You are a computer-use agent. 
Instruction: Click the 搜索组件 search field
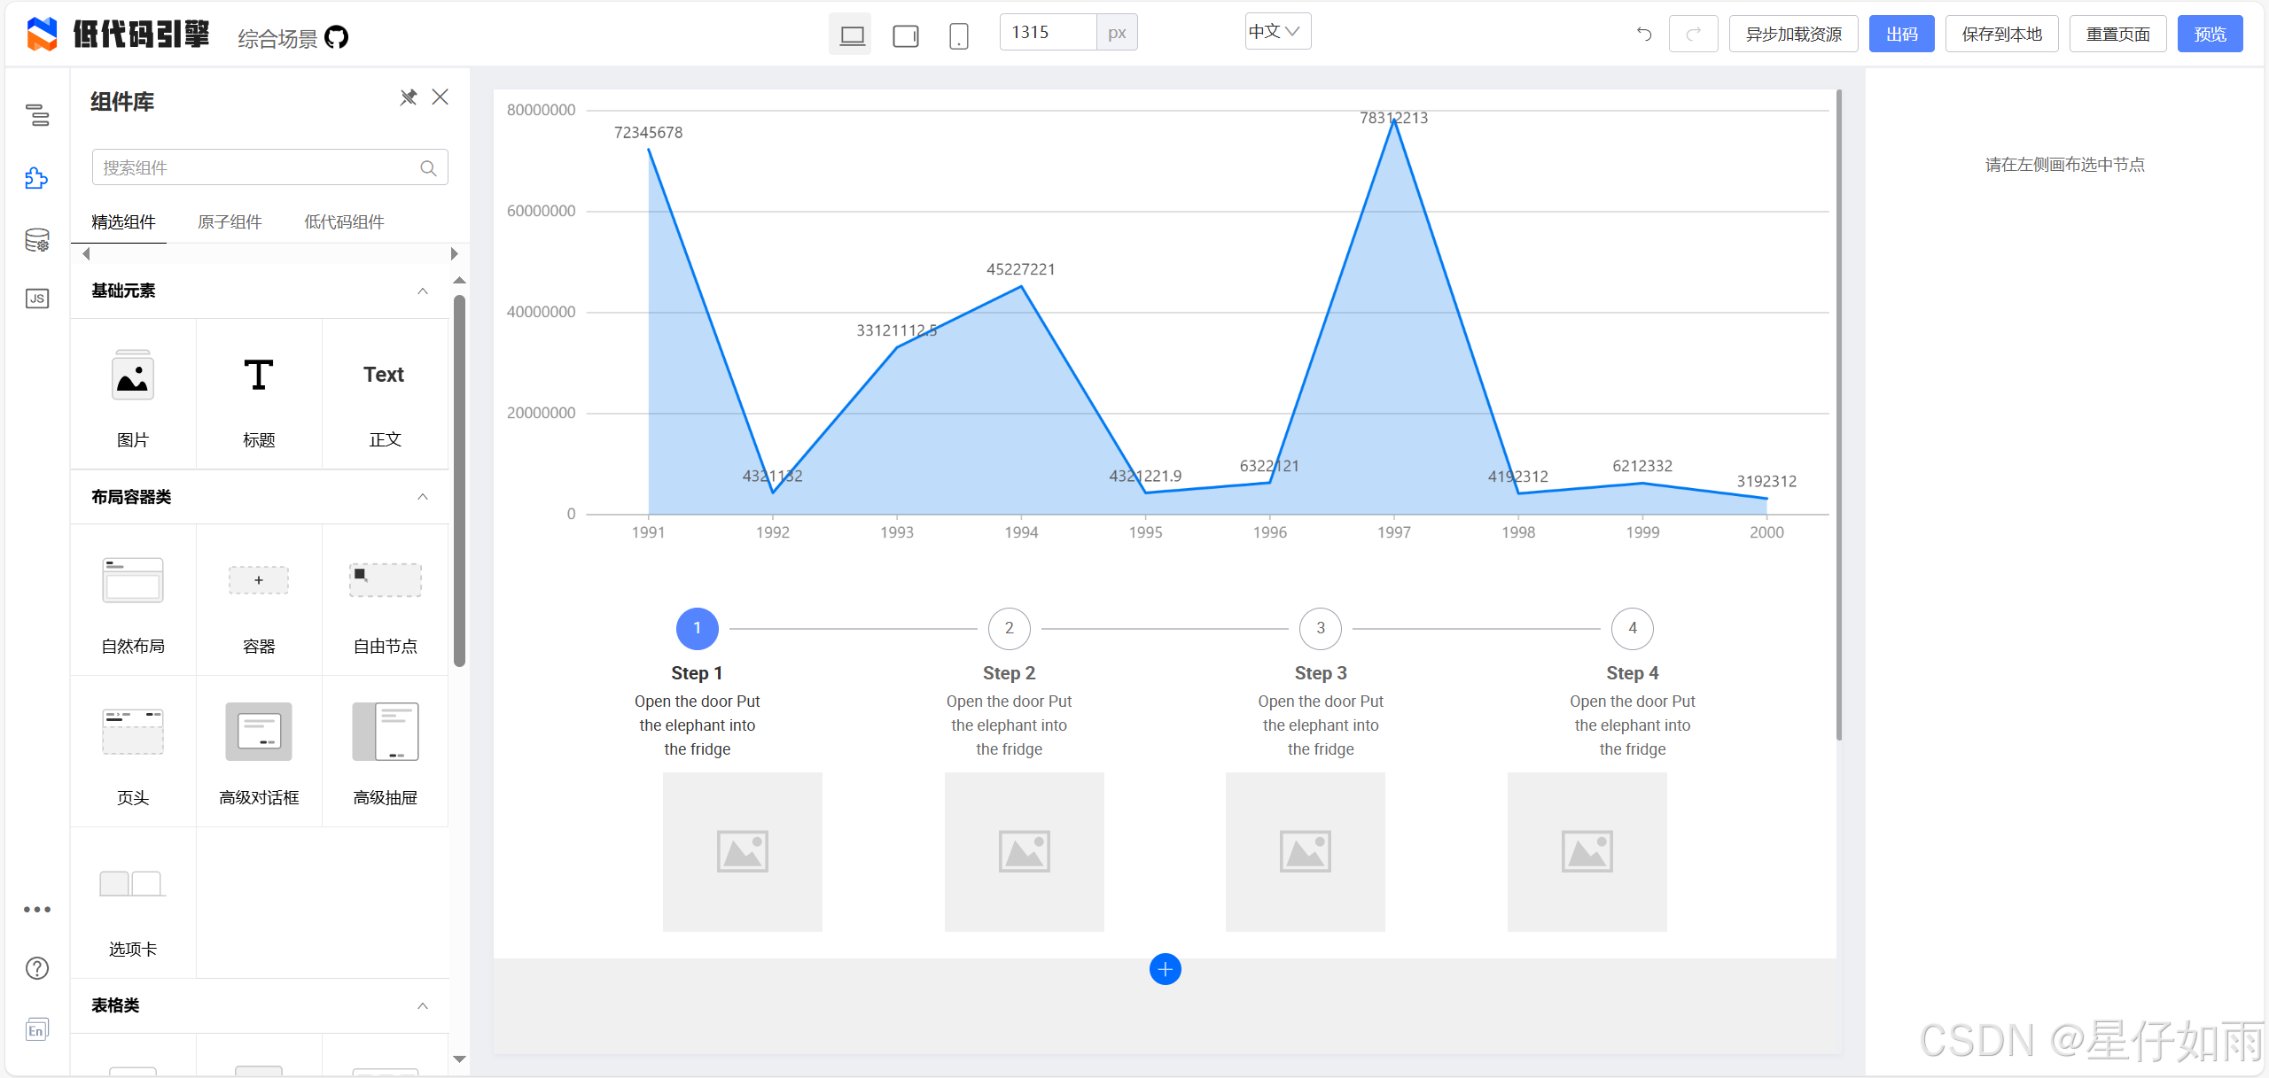click(257, 167)
